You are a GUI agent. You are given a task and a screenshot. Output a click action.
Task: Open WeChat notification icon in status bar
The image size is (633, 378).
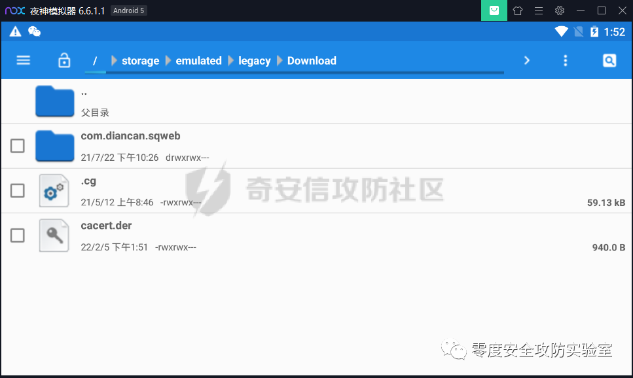[34, 31]
